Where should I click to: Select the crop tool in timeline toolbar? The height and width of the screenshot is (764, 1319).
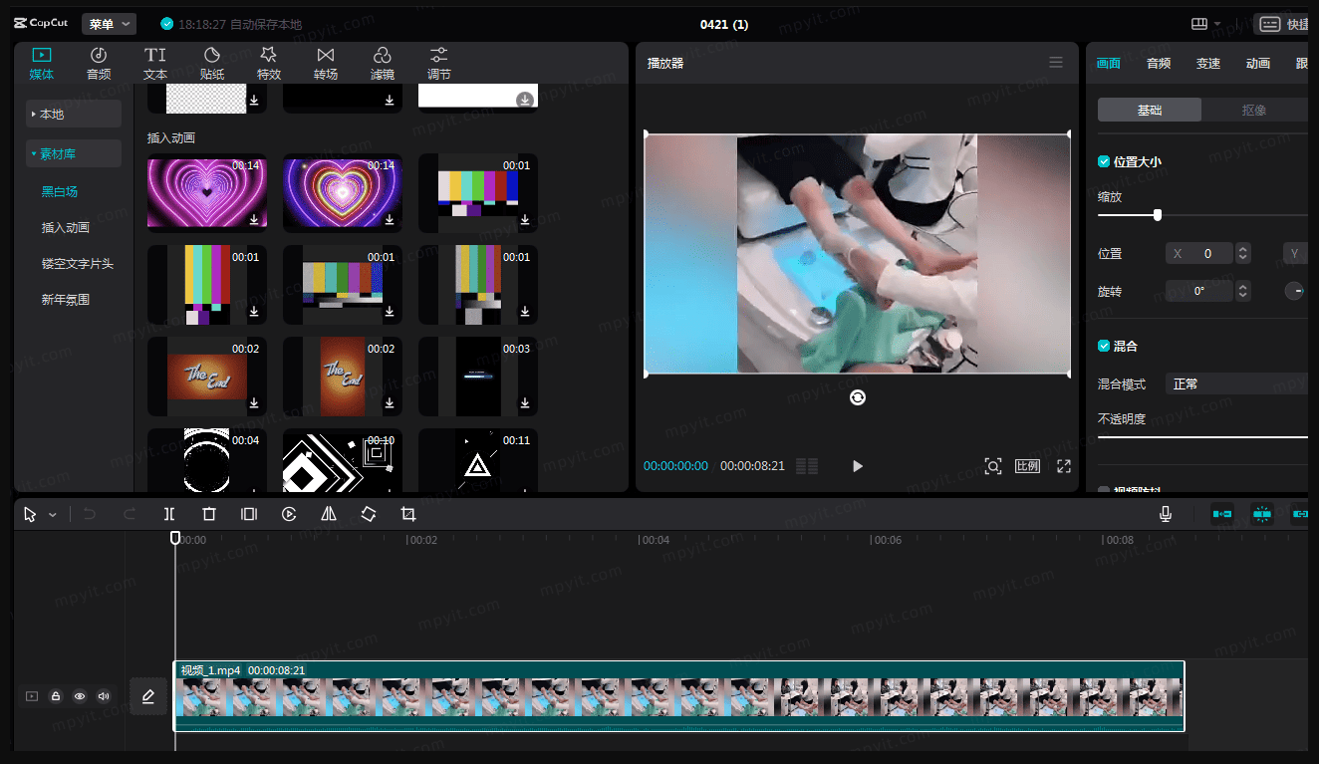click(x=407, y=514)
